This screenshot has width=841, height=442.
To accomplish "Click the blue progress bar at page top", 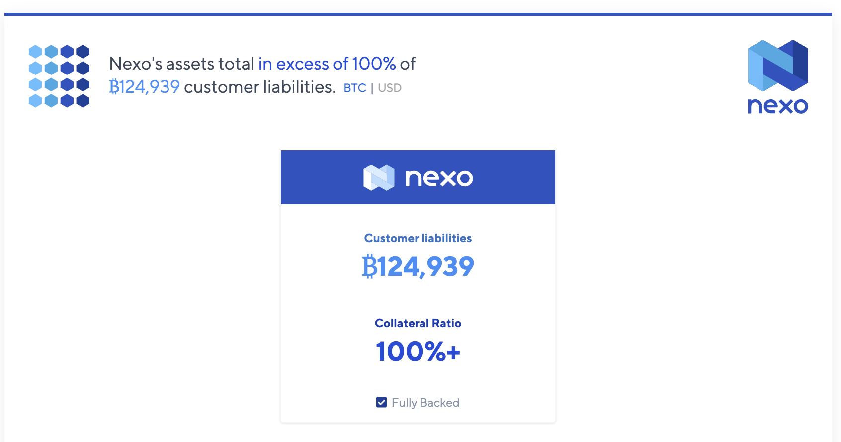I will click(x=418, y=14).
